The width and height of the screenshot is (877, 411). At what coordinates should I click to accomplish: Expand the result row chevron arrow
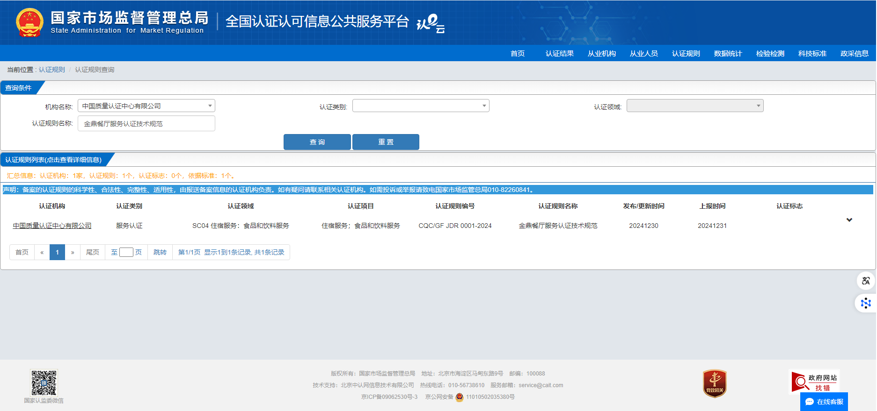pyautogui.click(x=849, y=220)
